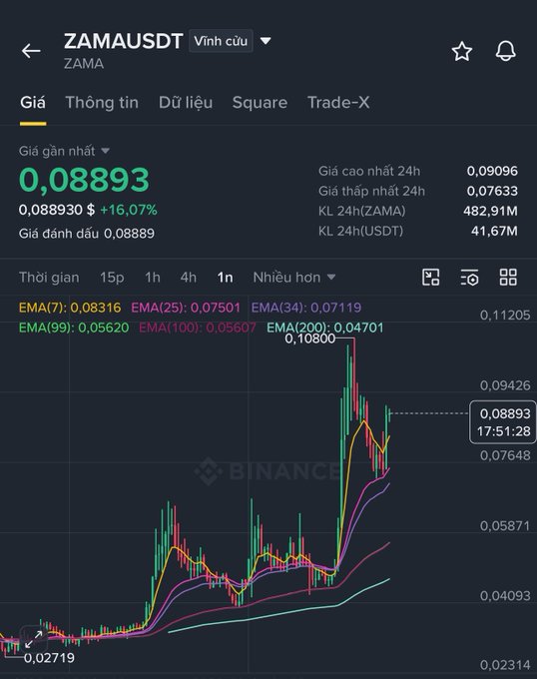Viewport: 537px width, 679px height.
Task: Open contract type dropdown Vĩnh cửu
Action: click(x=221, y=41)
